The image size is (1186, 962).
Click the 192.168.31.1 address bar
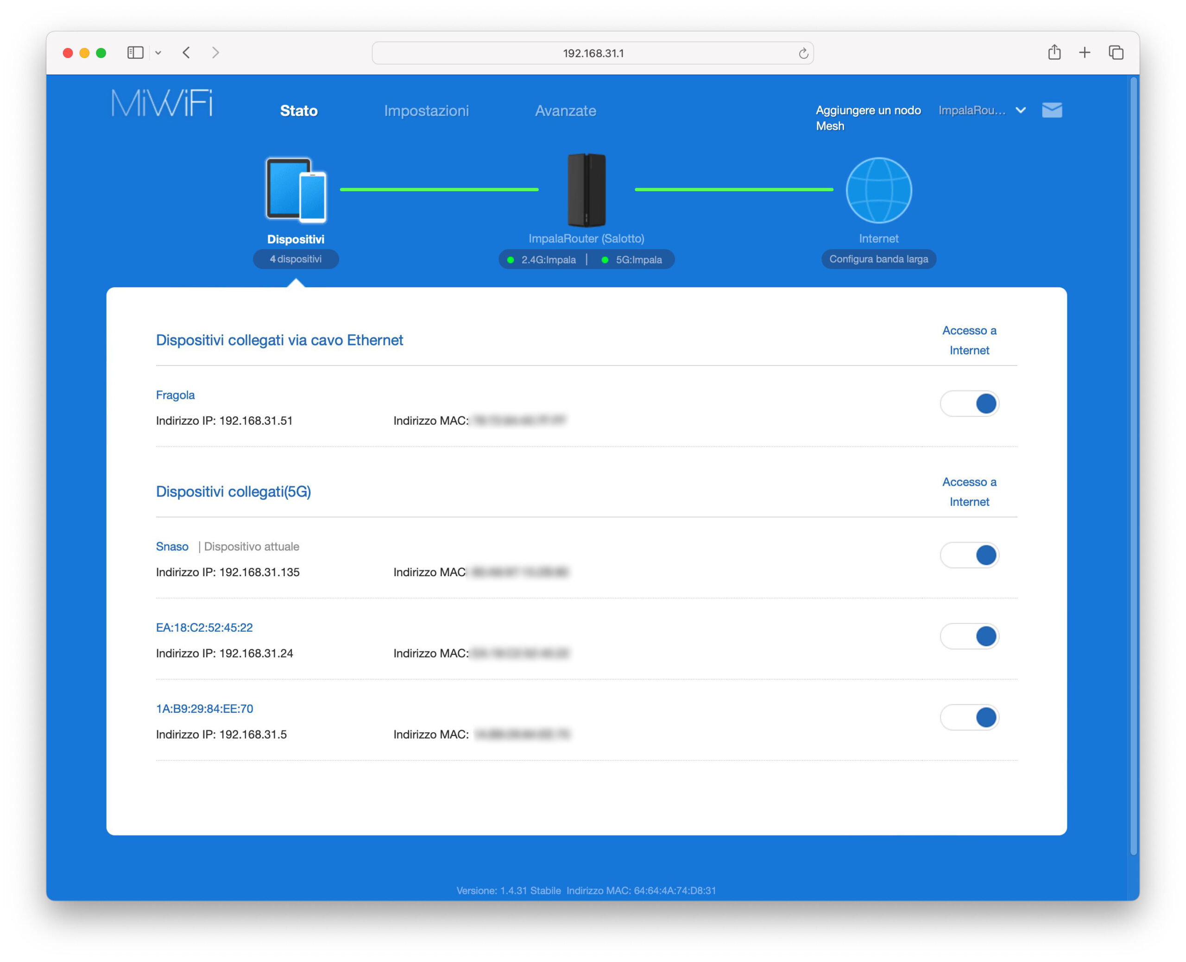[x=593, y=53]
